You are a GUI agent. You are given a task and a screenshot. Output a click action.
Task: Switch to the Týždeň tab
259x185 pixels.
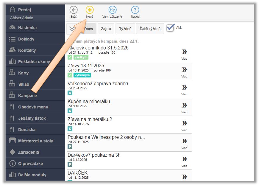click(x=125, y=29)
